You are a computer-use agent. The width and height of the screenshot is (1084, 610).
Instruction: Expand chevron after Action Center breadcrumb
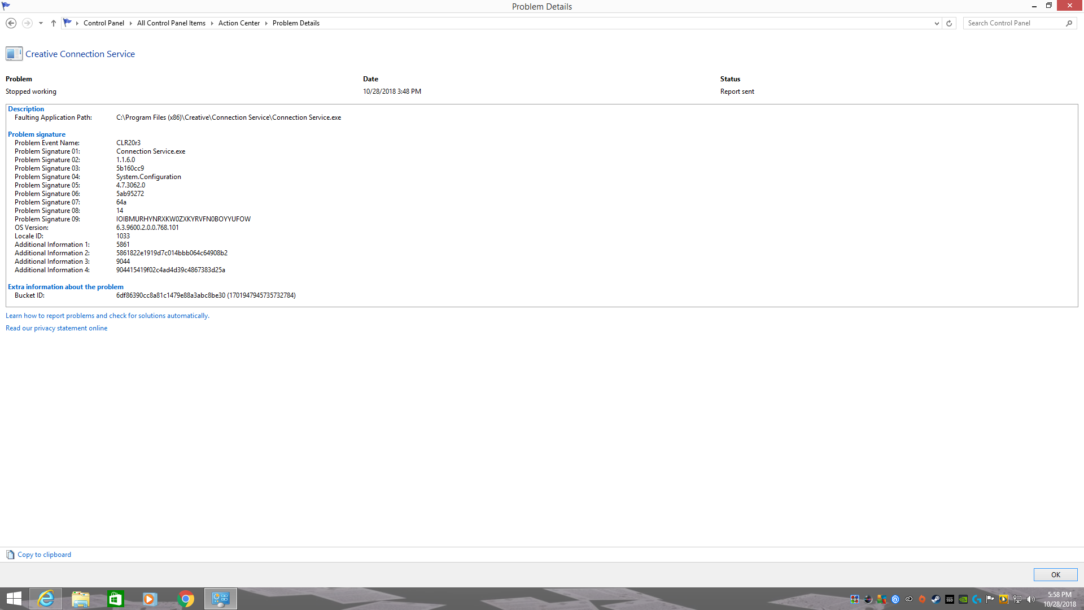[x=266, y=23]
